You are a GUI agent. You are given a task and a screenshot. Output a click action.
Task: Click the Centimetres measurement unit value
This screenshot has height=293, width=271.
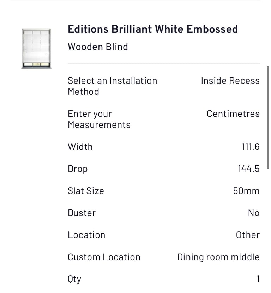click(x=233, y=114)
